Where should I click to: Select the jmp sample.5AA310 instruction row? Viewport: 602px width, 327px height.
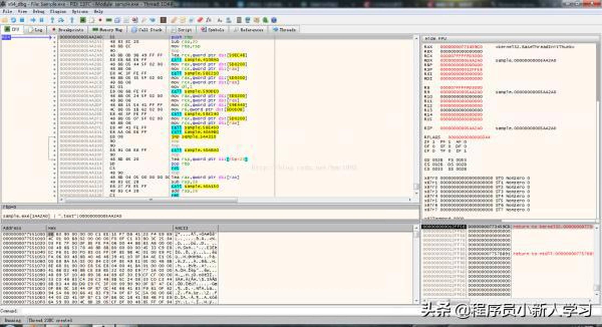193,137
